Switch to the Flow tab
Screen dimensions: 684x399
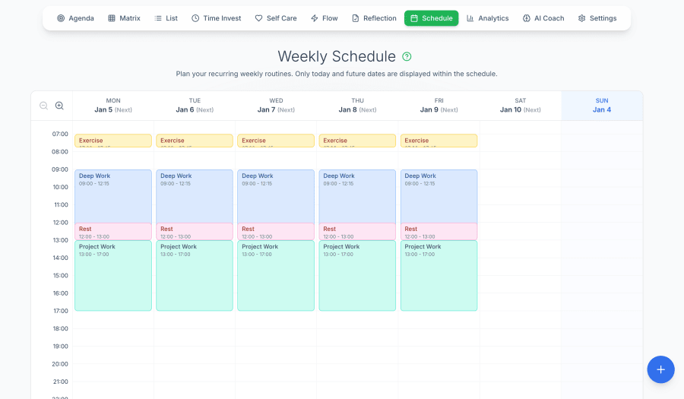tap(324, 18)
